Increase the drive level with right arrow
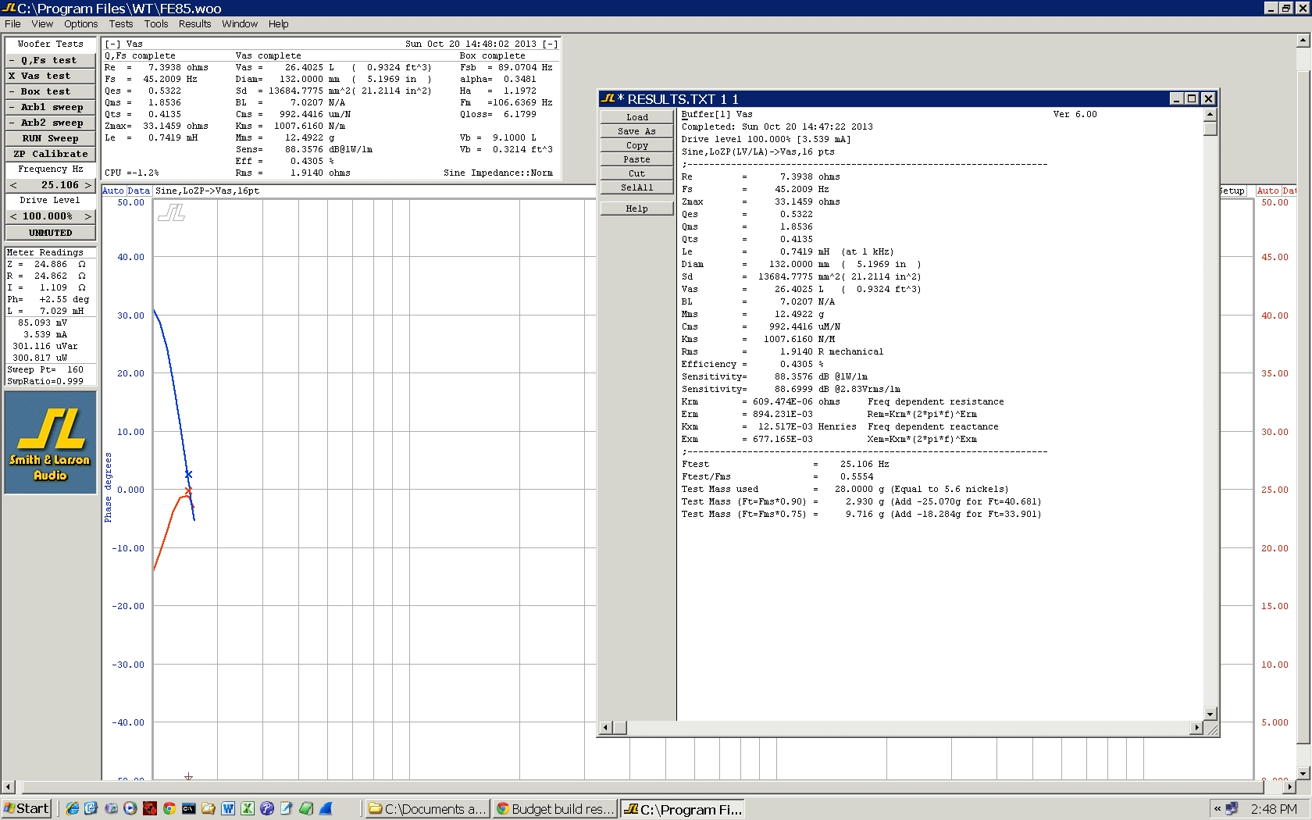This screenshot has width=1312, height=820. pyautogui.click(x=88, y=216)
